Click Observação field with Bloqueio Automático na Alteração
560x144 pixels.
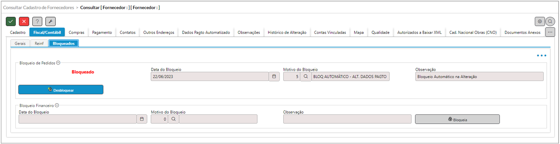479,76
